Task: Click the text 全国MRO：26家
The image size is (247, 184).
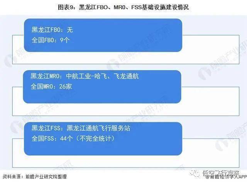Action: 51,86
